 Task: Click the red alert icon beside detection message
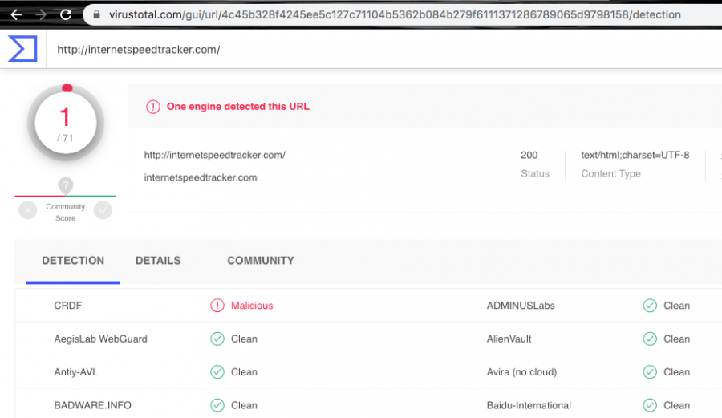click(x=153, y=107)
